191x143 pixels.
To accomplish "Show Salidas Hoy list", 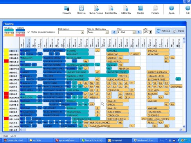I will pos(126,10).
